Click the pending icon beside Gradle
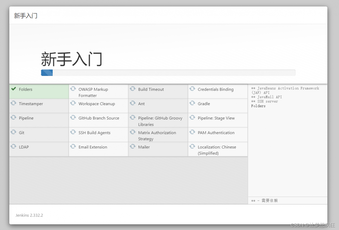The height and width of the screenshot is (230, 339). point(192,103)
